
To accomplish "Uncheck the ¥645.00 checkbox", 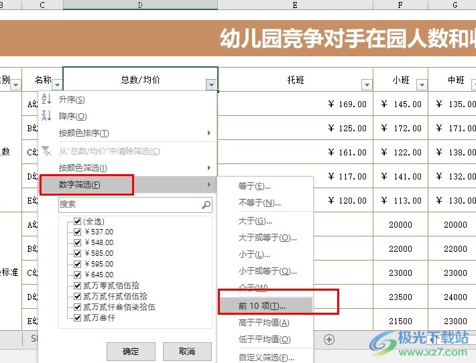I will (x=77, y=275).
